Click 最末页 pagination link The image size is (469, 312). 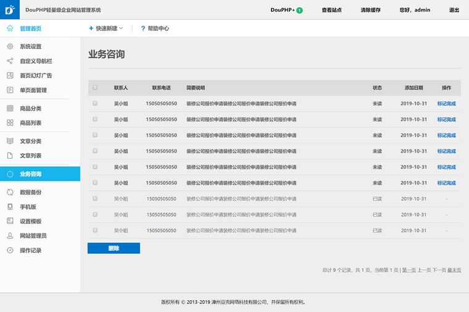point(454,270)
